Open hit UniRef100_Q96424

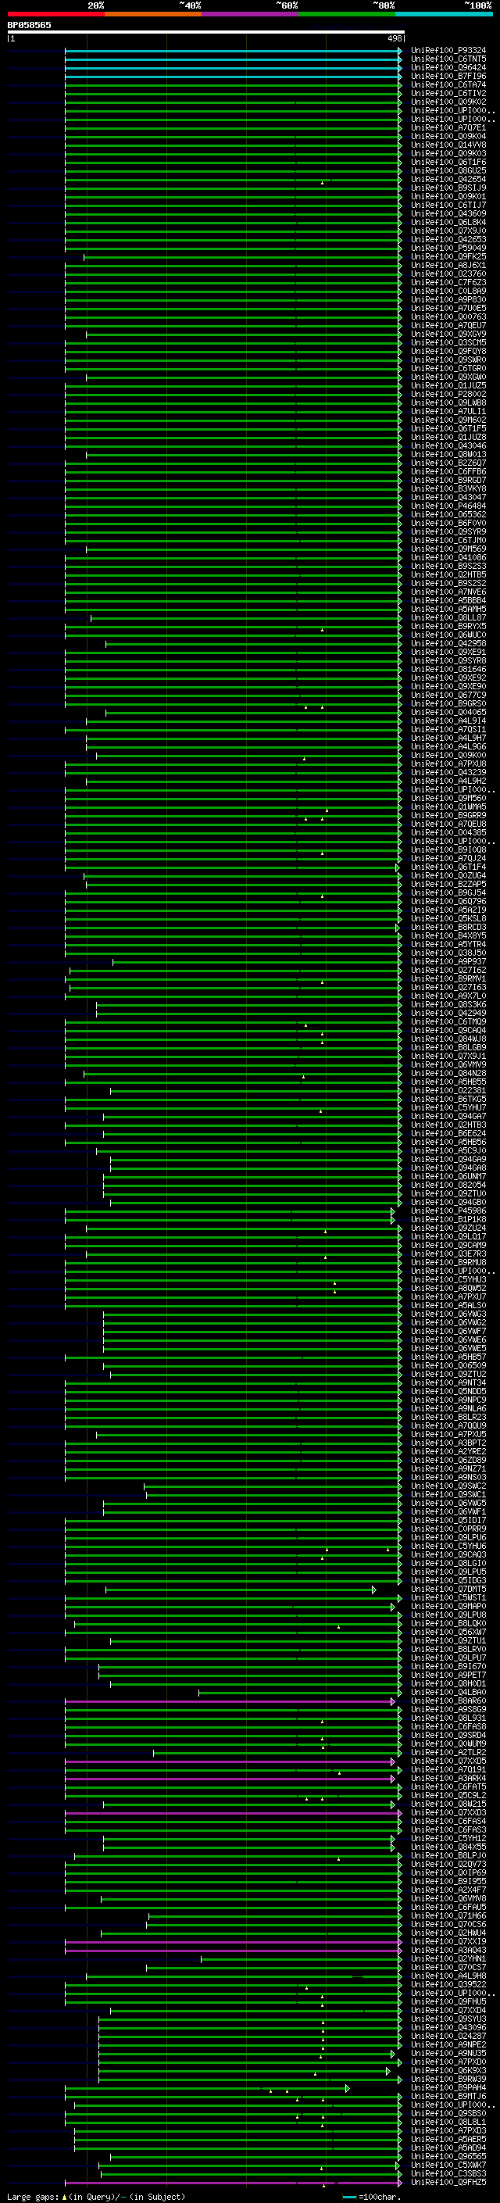(448, 67)
